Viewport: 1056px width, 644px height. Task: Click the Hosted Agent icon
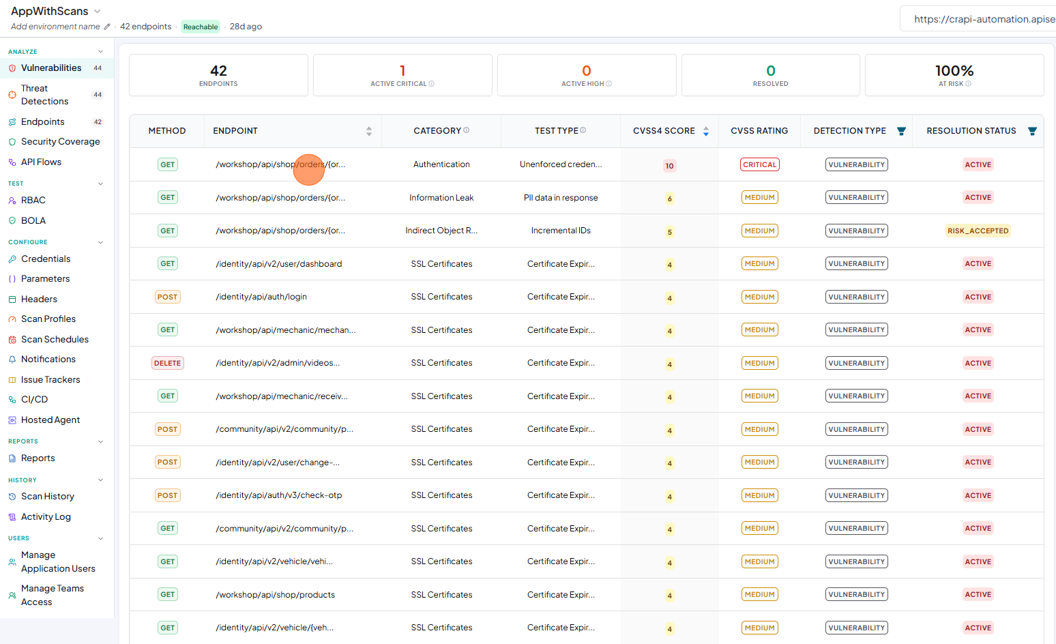12,420
